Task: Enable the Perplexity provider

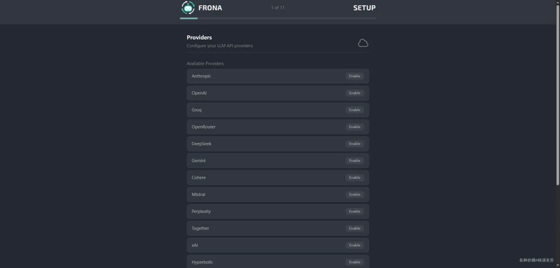Action: (355, 211)
